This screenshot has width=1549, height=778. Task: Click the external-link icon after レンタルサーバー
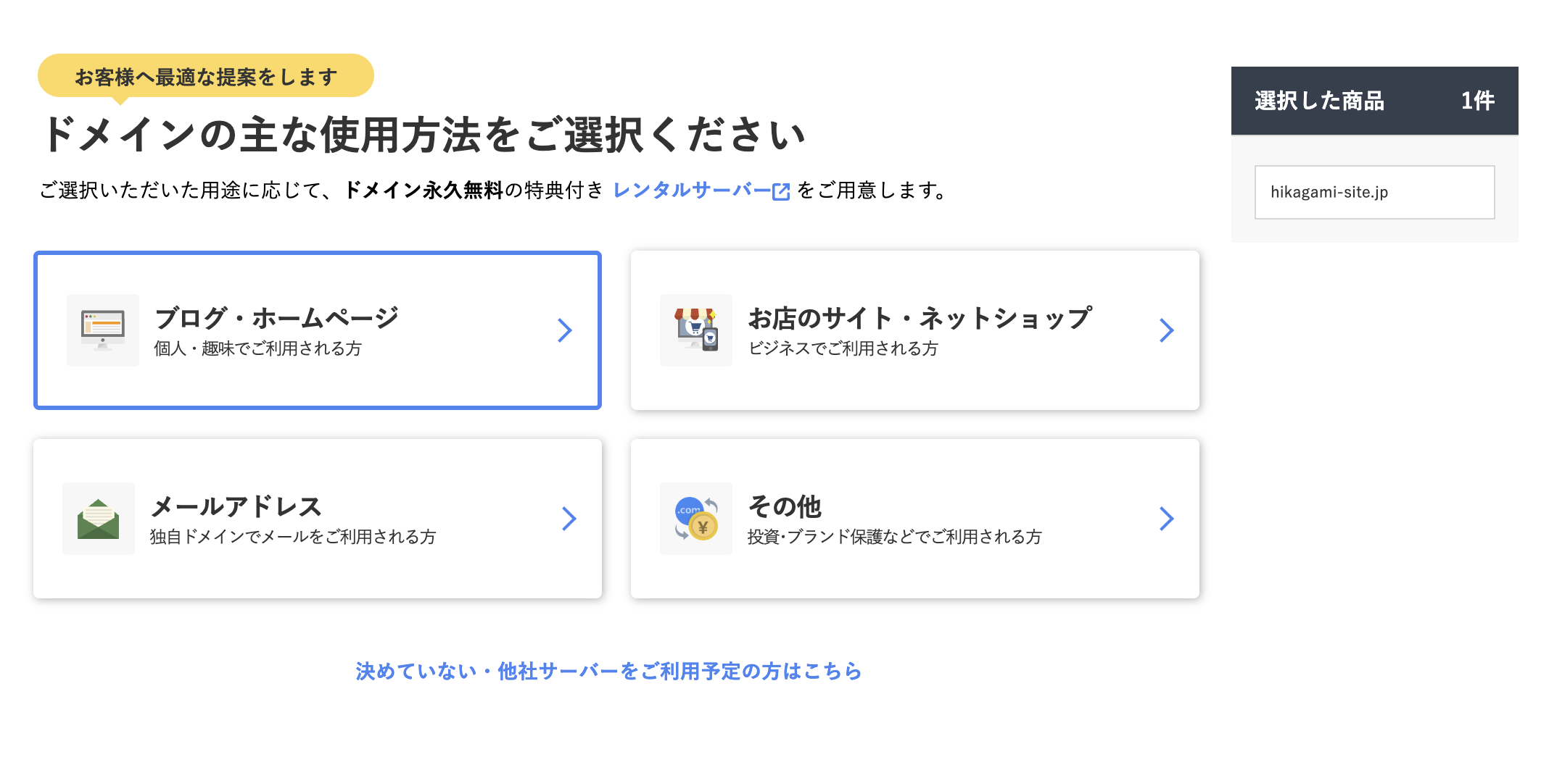780,190
